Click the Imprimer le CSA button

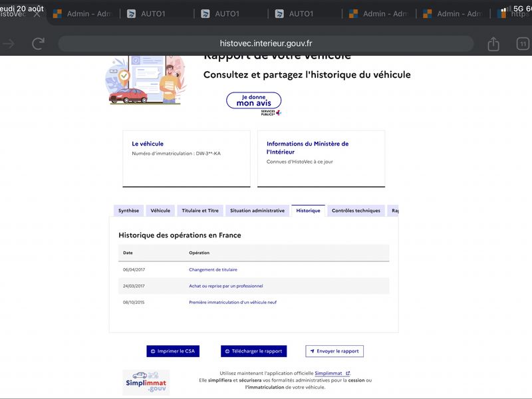(173, 351)
